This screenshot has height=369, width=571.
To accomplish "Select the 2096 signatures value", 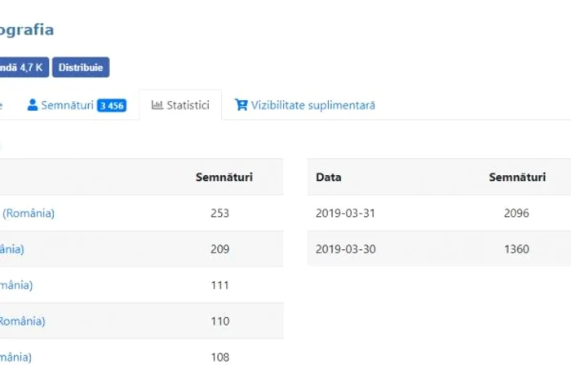I will coord(516,213).
